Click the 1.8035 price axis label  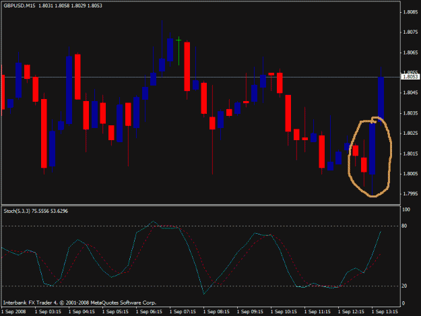pyautogui.click(x=410, y=113)
